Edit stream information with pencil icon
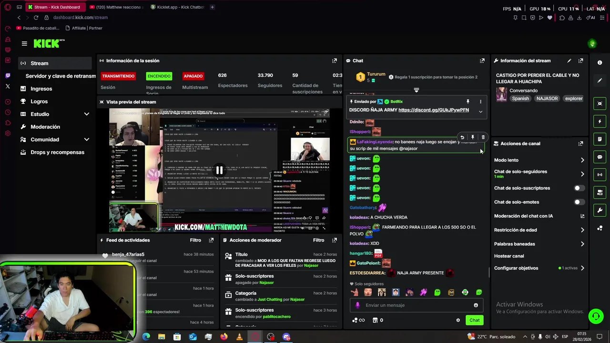 point(569,61)
